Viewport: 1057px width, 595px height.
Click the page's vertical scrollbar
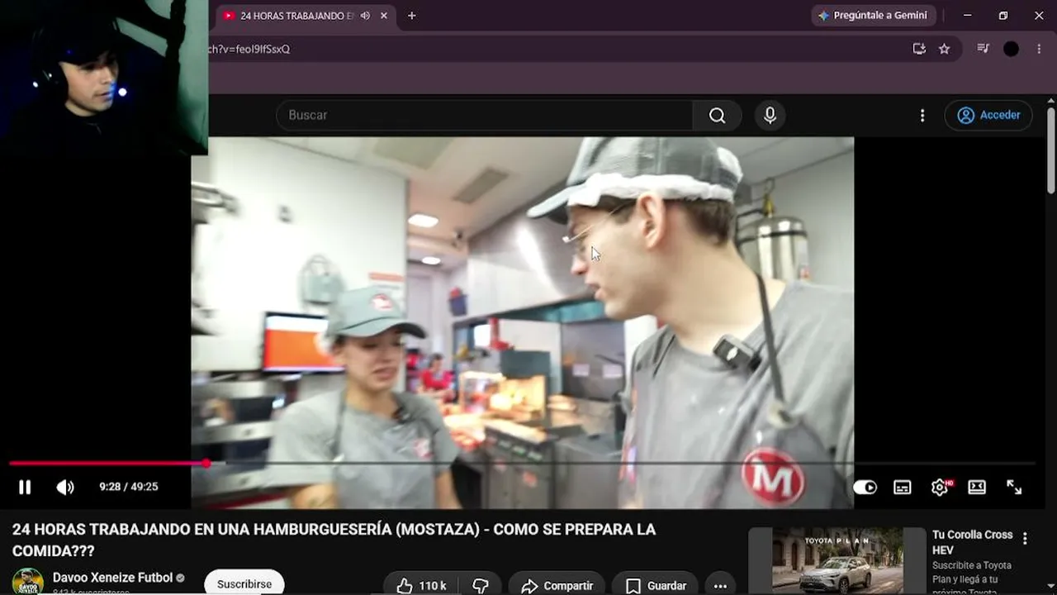(x=1050, y=150)
